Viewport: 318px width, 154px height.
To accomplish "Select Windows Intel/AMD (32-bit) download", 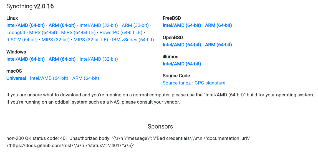I will tap(99, 59).
